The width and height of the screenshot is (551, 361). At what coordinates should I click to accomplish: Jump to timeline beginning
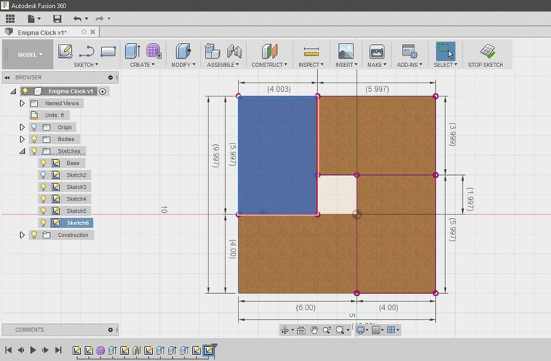coord(8,349)
